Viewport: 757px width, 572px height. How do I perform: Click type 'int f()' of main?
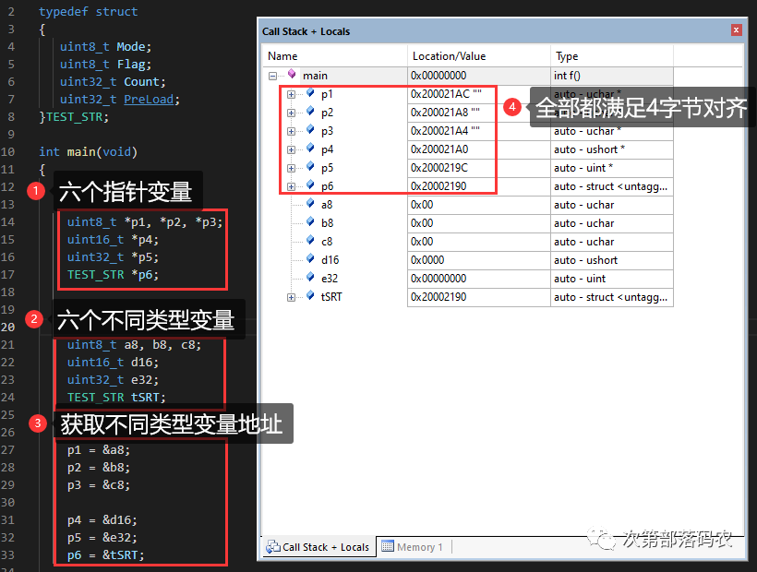click(567, 76)
